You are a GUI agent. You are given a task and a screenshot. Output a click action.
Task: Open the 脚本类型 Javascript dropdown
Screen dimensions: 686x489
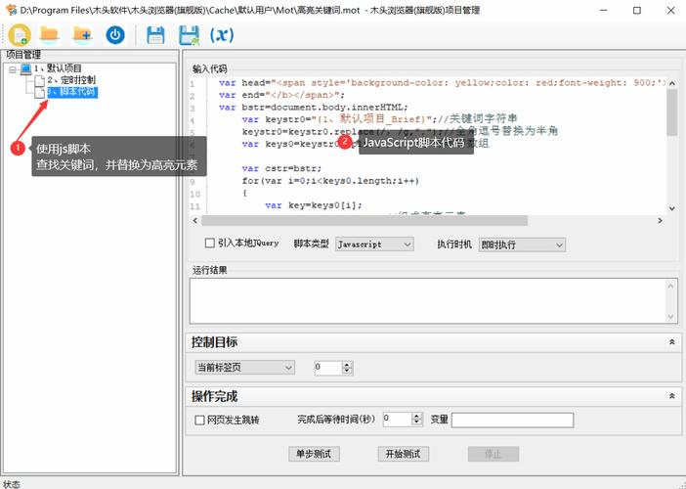pyautogui.click(x=374, y=244)
